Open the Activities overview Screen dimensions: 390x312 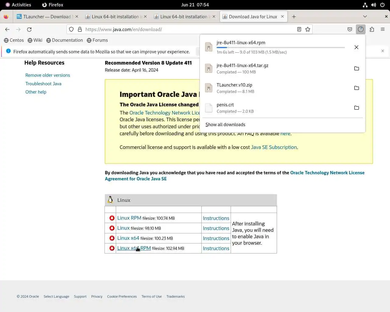point(18,5)
